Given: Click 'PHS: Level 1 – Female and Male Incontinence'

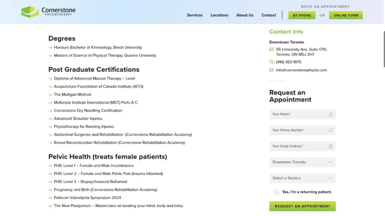Looking at the screenshot, I should pos(94,166).
